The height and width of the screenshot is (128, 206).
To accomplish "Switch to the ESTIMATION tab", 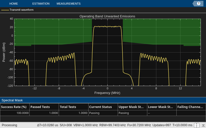I will (41, 4).
